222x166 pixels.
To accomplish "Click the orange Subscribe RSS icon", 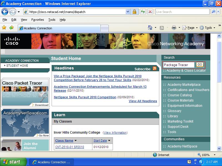I will (x=155, y=68).
